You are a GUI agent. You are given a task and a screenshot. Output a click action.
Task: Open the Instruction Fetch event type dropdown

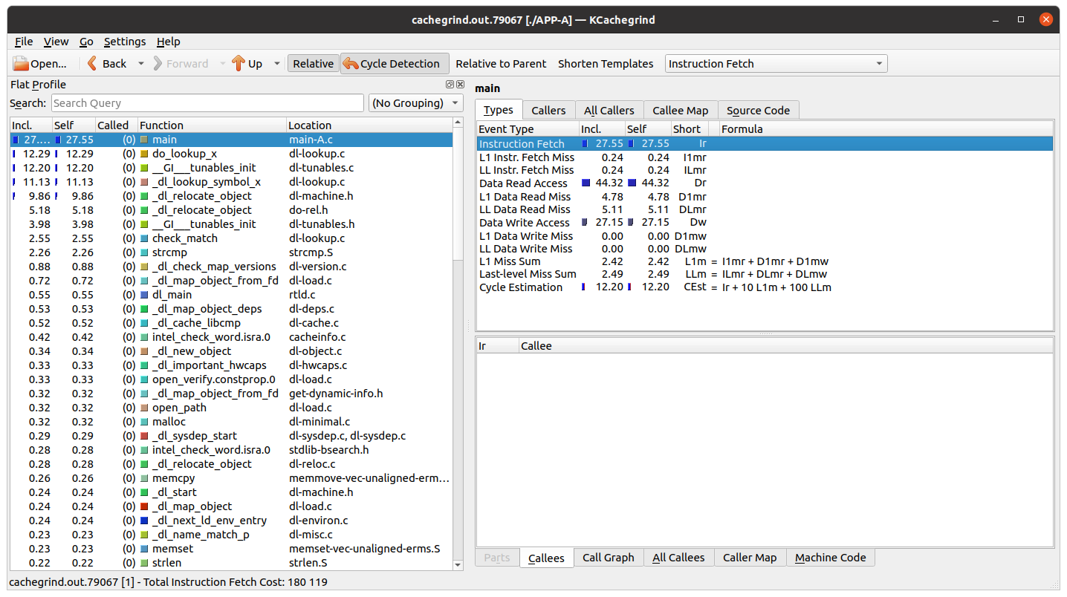click(x=776, y=64)
